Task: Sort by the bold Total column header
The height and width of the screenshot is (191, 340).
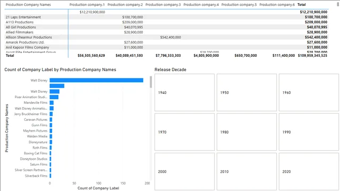Action: pyautogui.click(x=302, y=5)
